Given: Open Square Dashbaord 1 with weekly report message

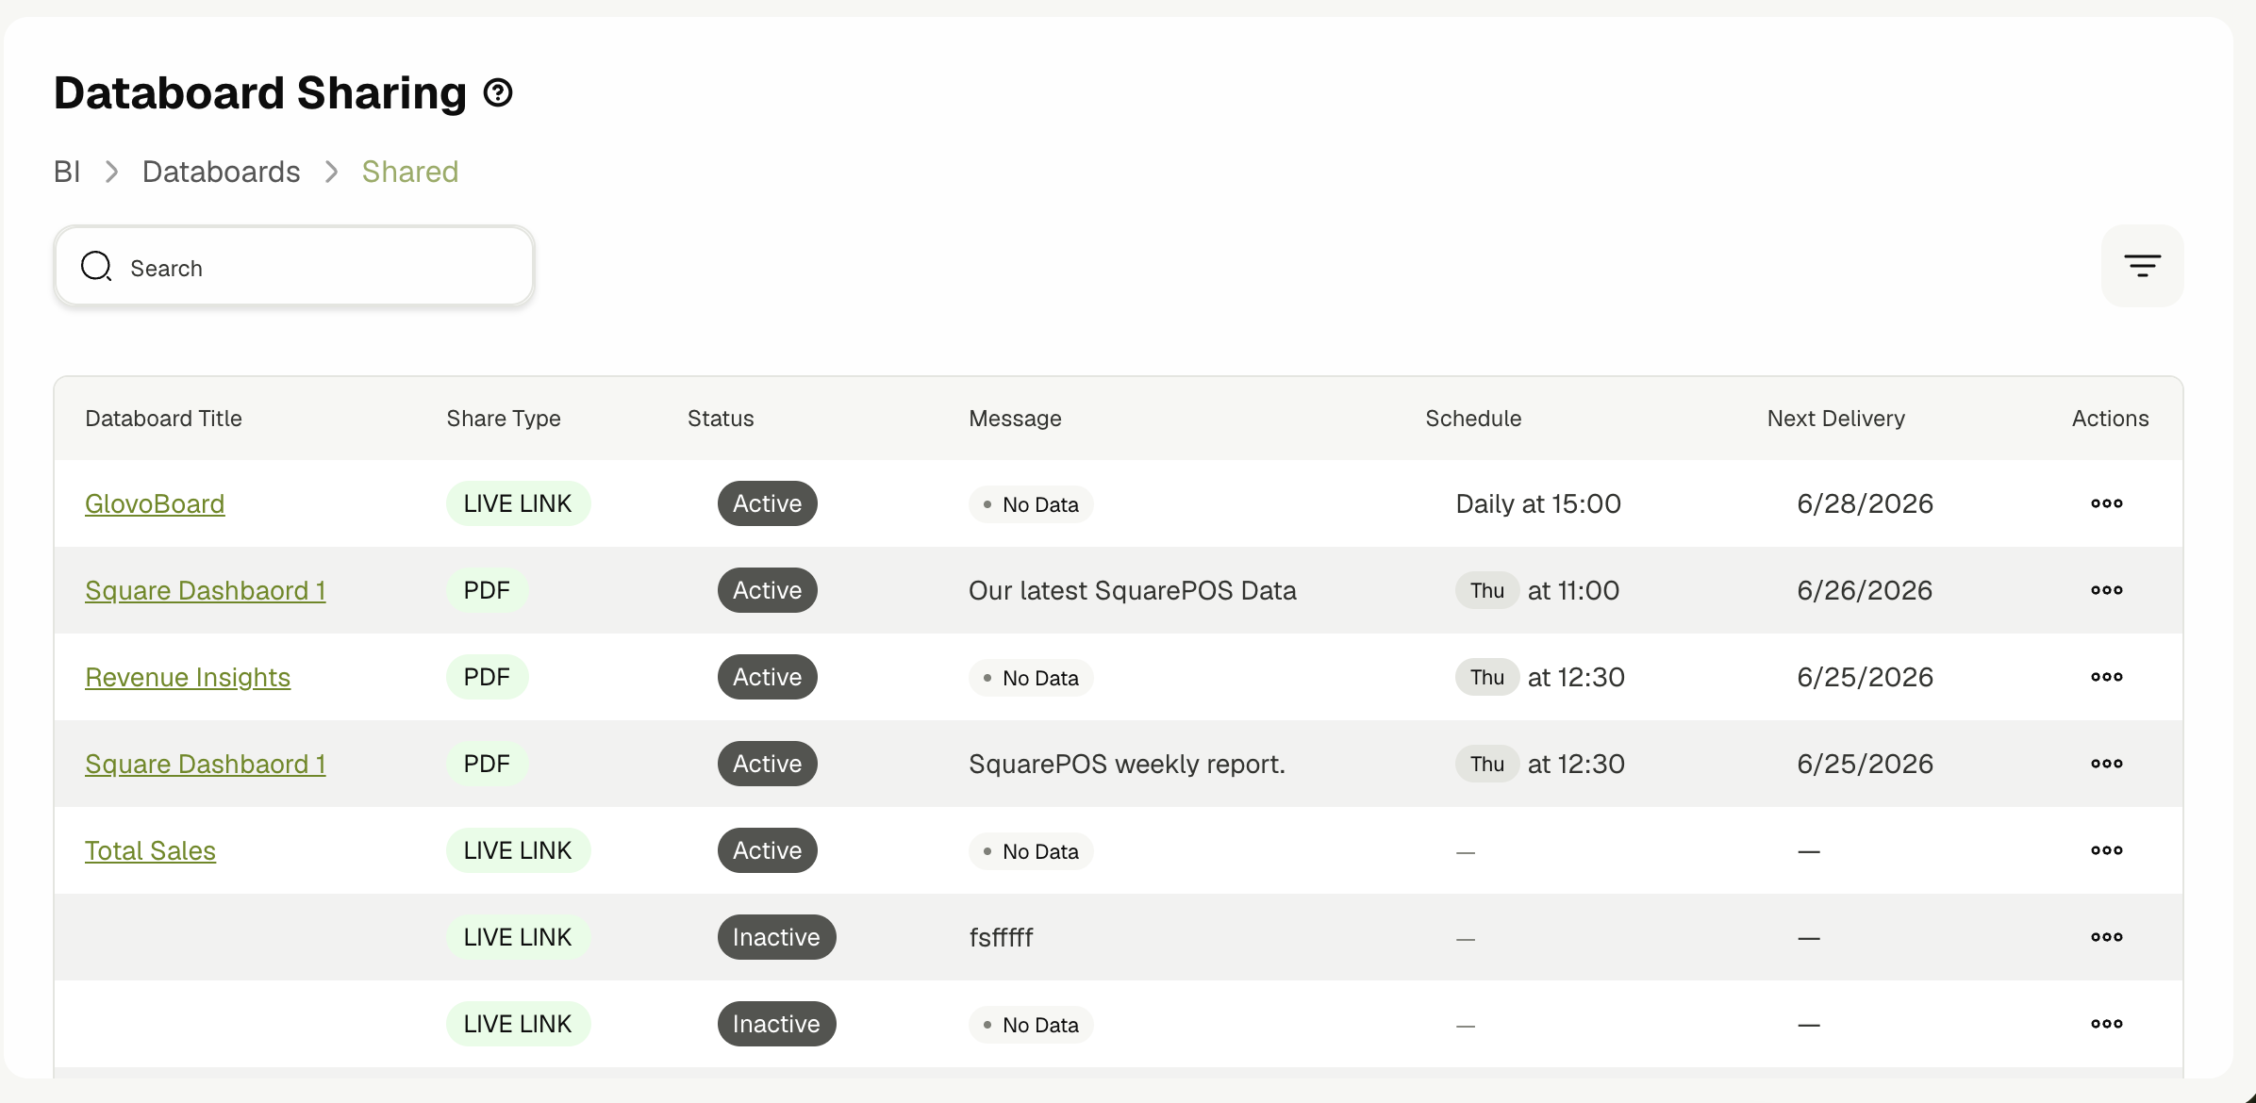Looking at the screenshot, I should [x=206, y=765].
